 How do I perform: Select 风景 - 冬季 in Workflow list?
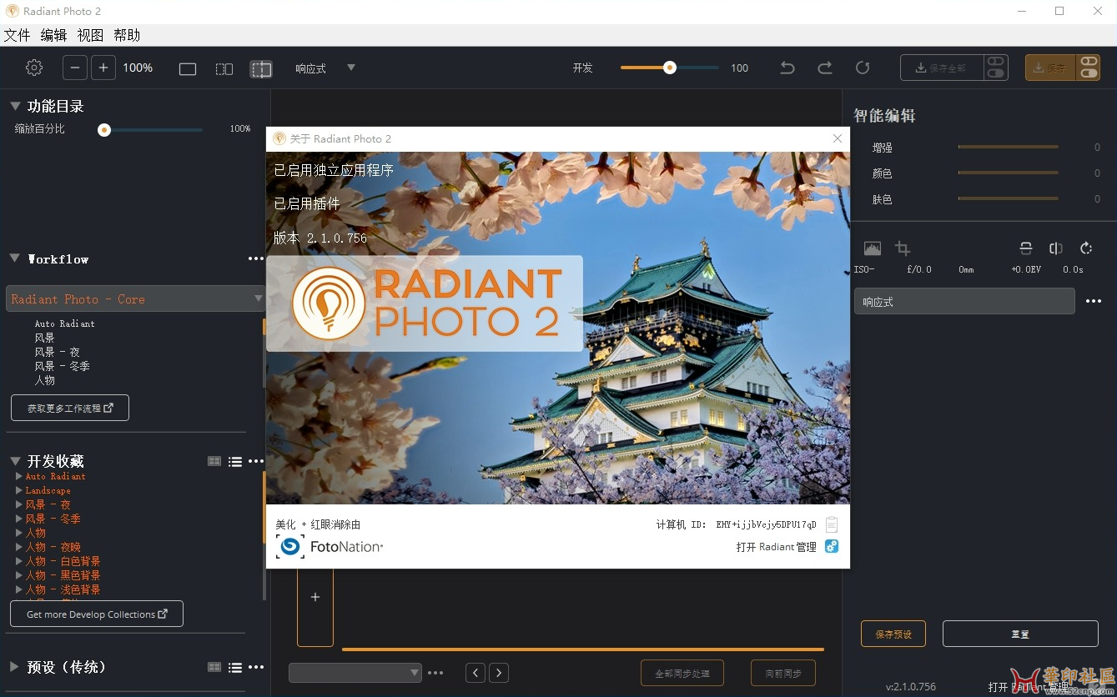(x=63, y=366)
